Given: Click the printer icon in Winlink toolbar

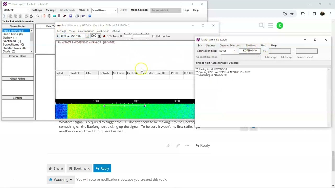Looking at the screenshot, I should point(77,16).
